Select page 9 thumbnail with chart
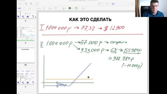This screenshot has height=94, width=167. 26,33
